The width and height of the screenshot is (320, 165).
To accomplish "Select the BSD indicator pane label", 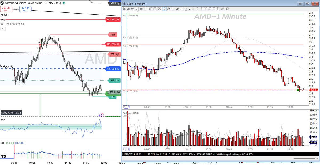I will point(3,120).
